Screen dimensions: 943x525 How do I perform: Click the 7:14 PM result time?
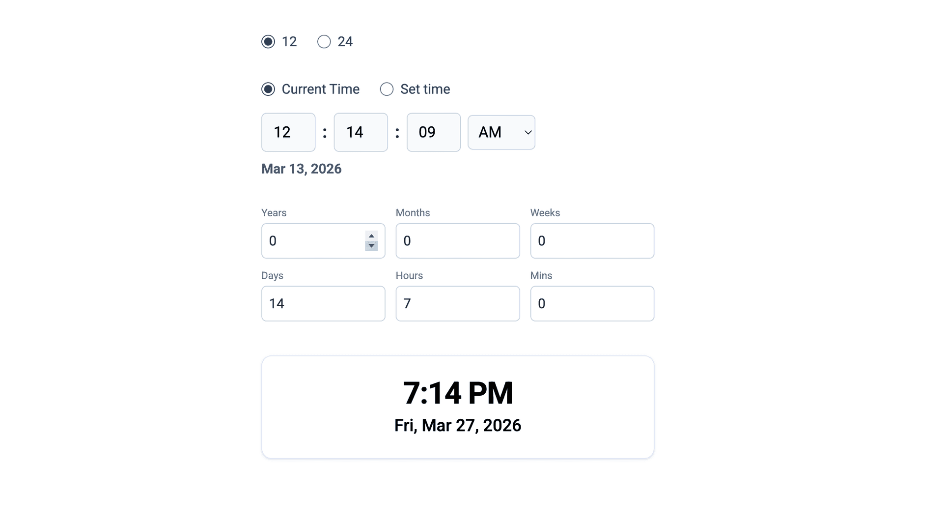[x=457, y=392]
